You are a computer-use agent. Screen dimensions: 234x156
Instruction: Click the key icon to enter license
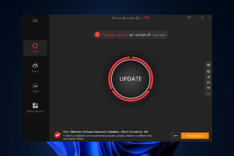175,136
